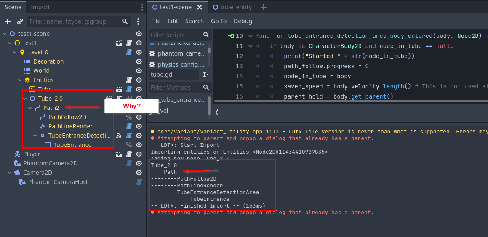Toggle visibility of PathLineRender node

[x=139, y=126]
